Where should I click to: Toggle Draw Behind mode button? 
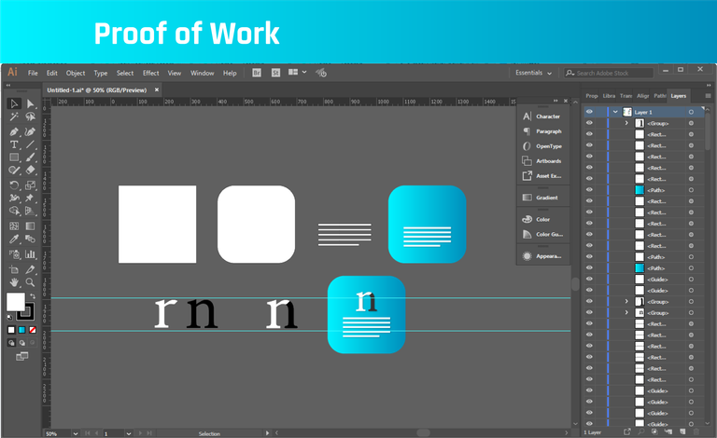[22, 343]
